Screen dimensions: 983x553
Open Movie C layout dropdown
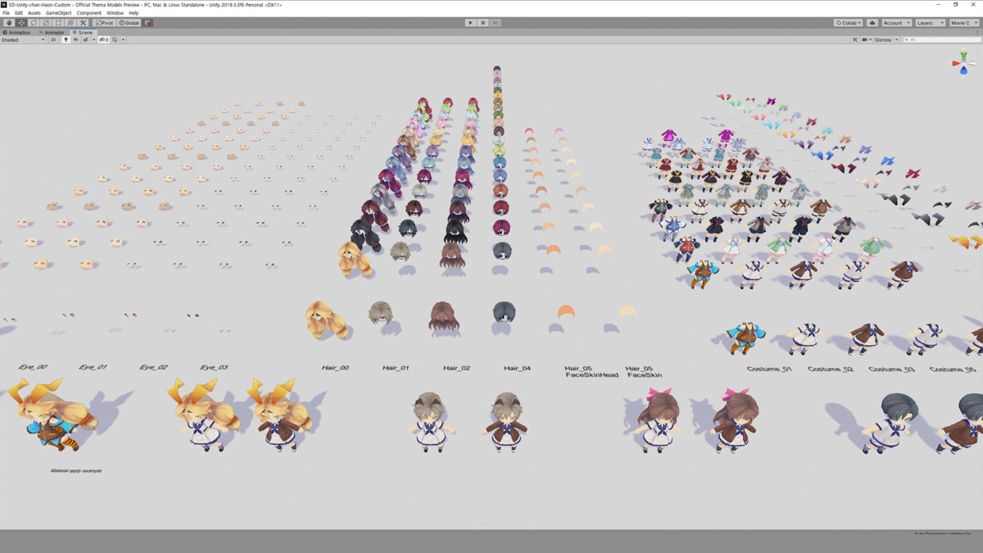964,23
